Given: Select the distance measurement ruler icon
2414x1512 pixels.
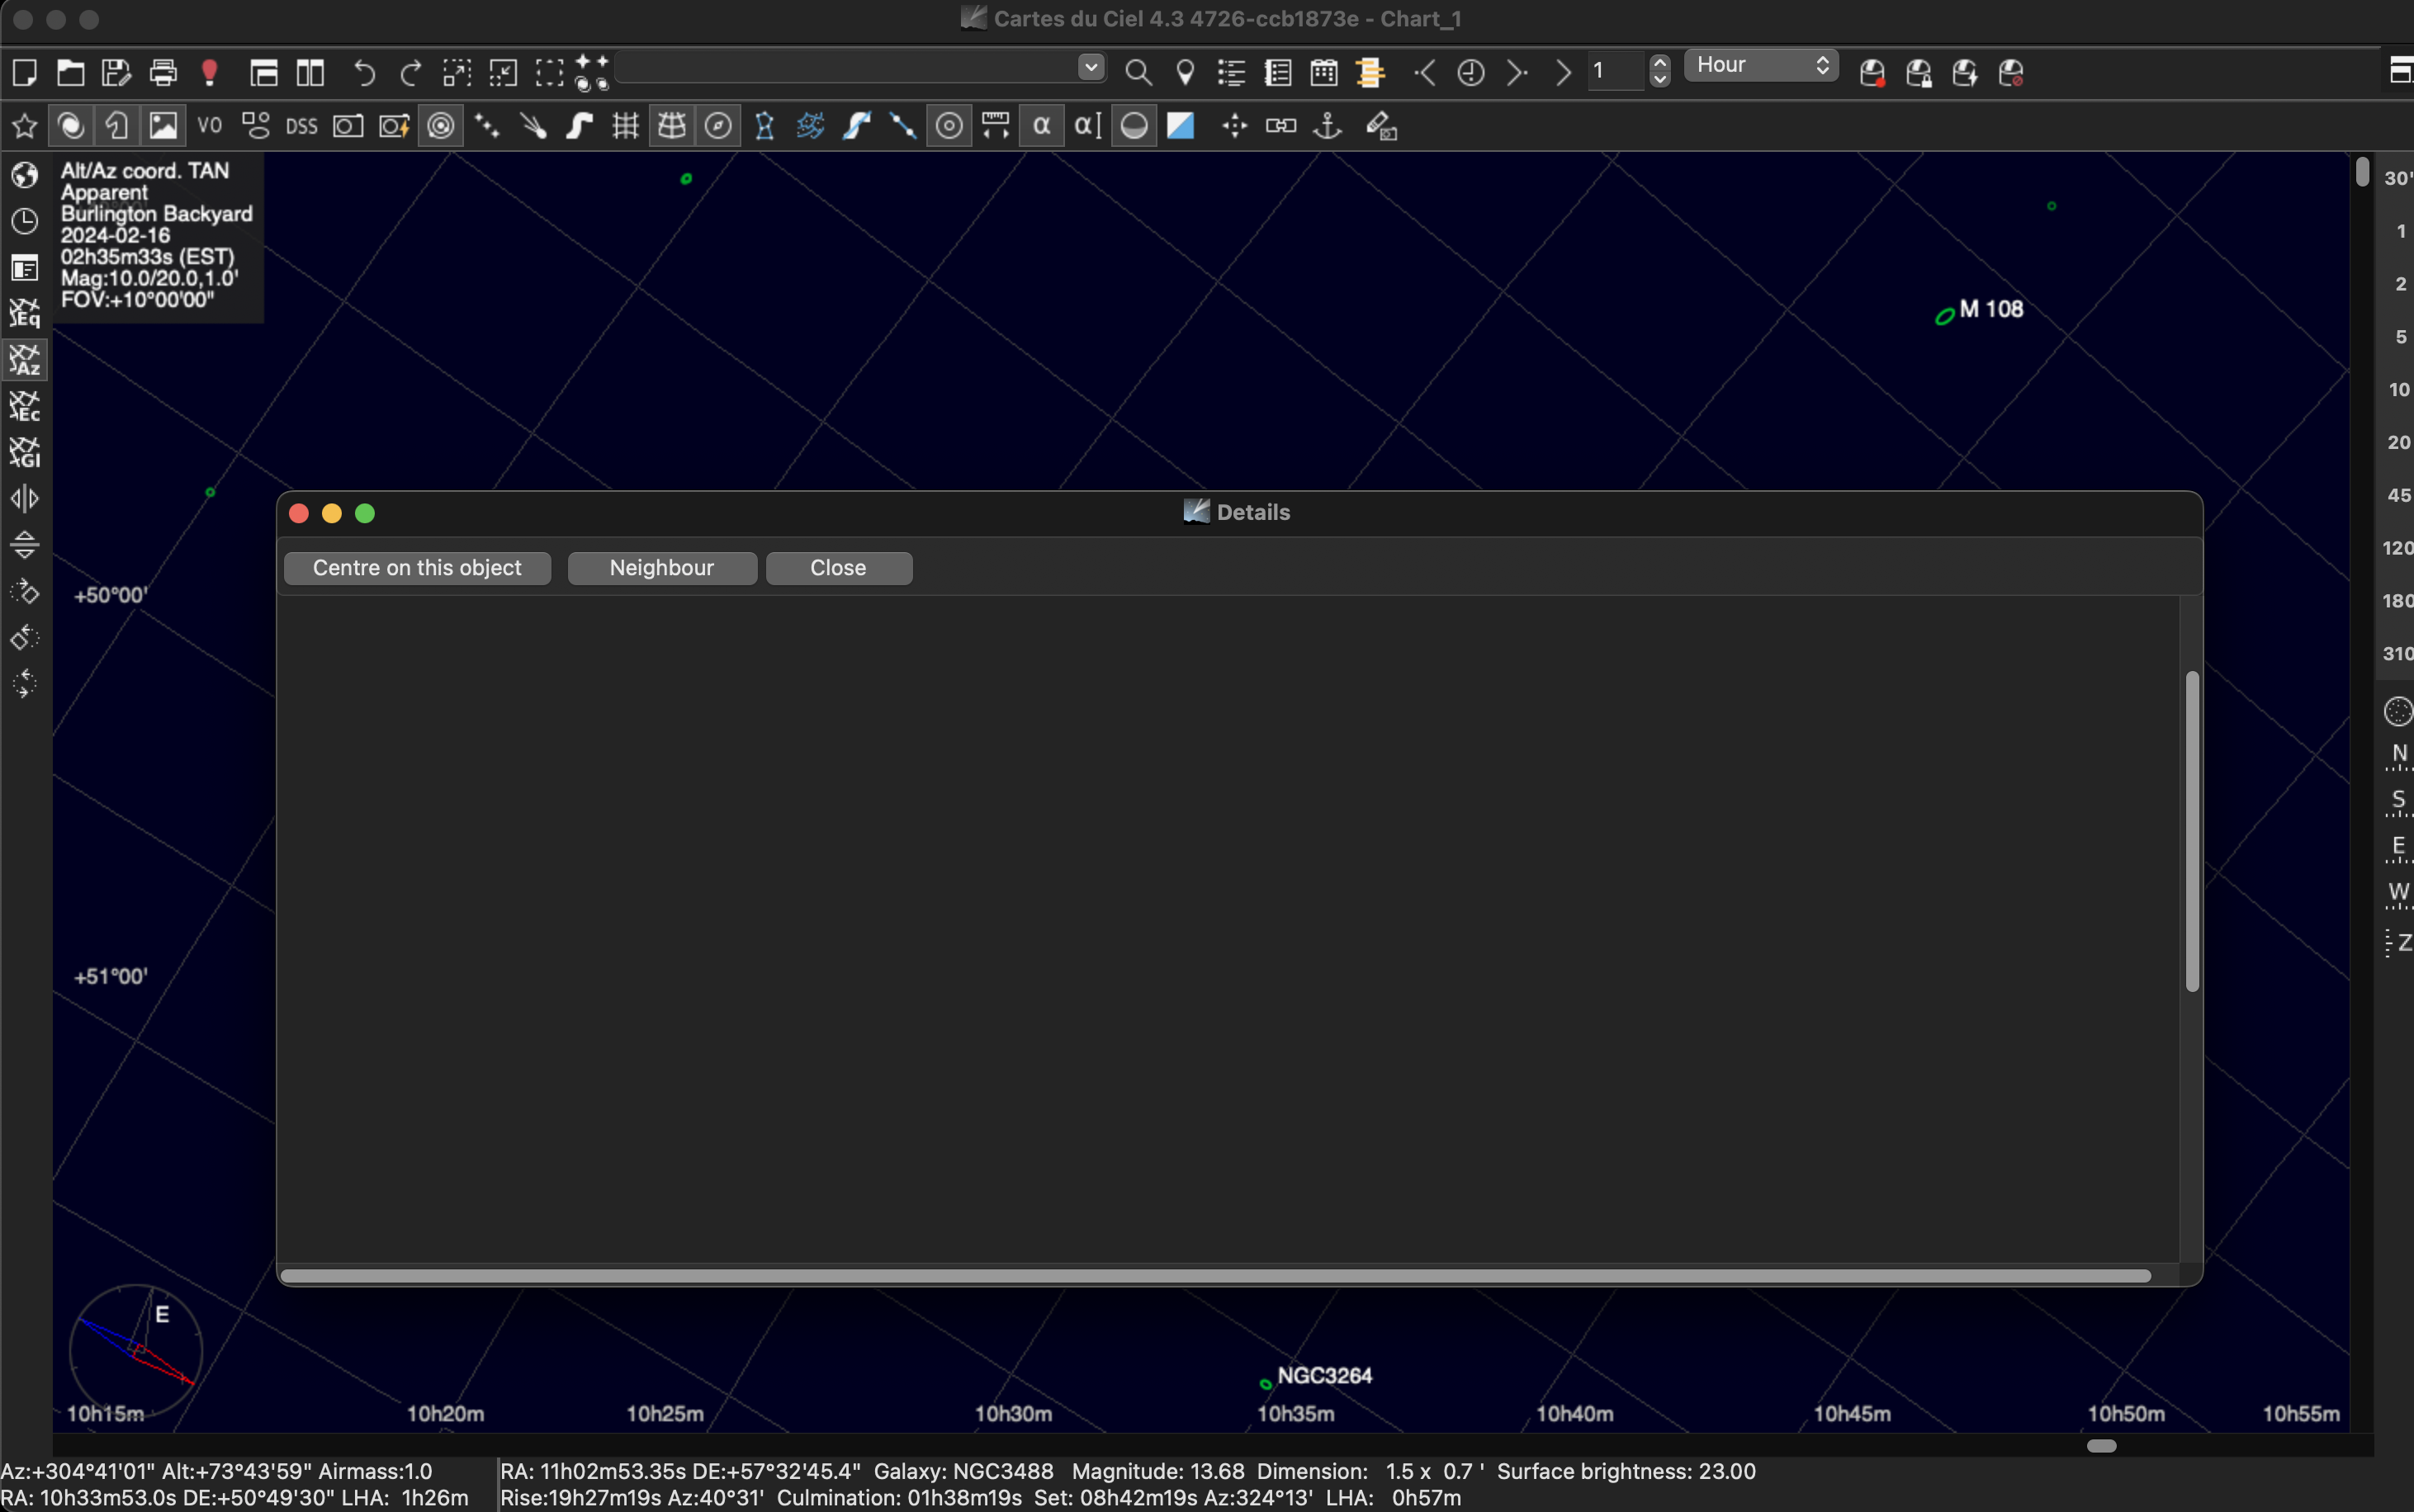Looking at the screenshot, I should pos(995,126).
